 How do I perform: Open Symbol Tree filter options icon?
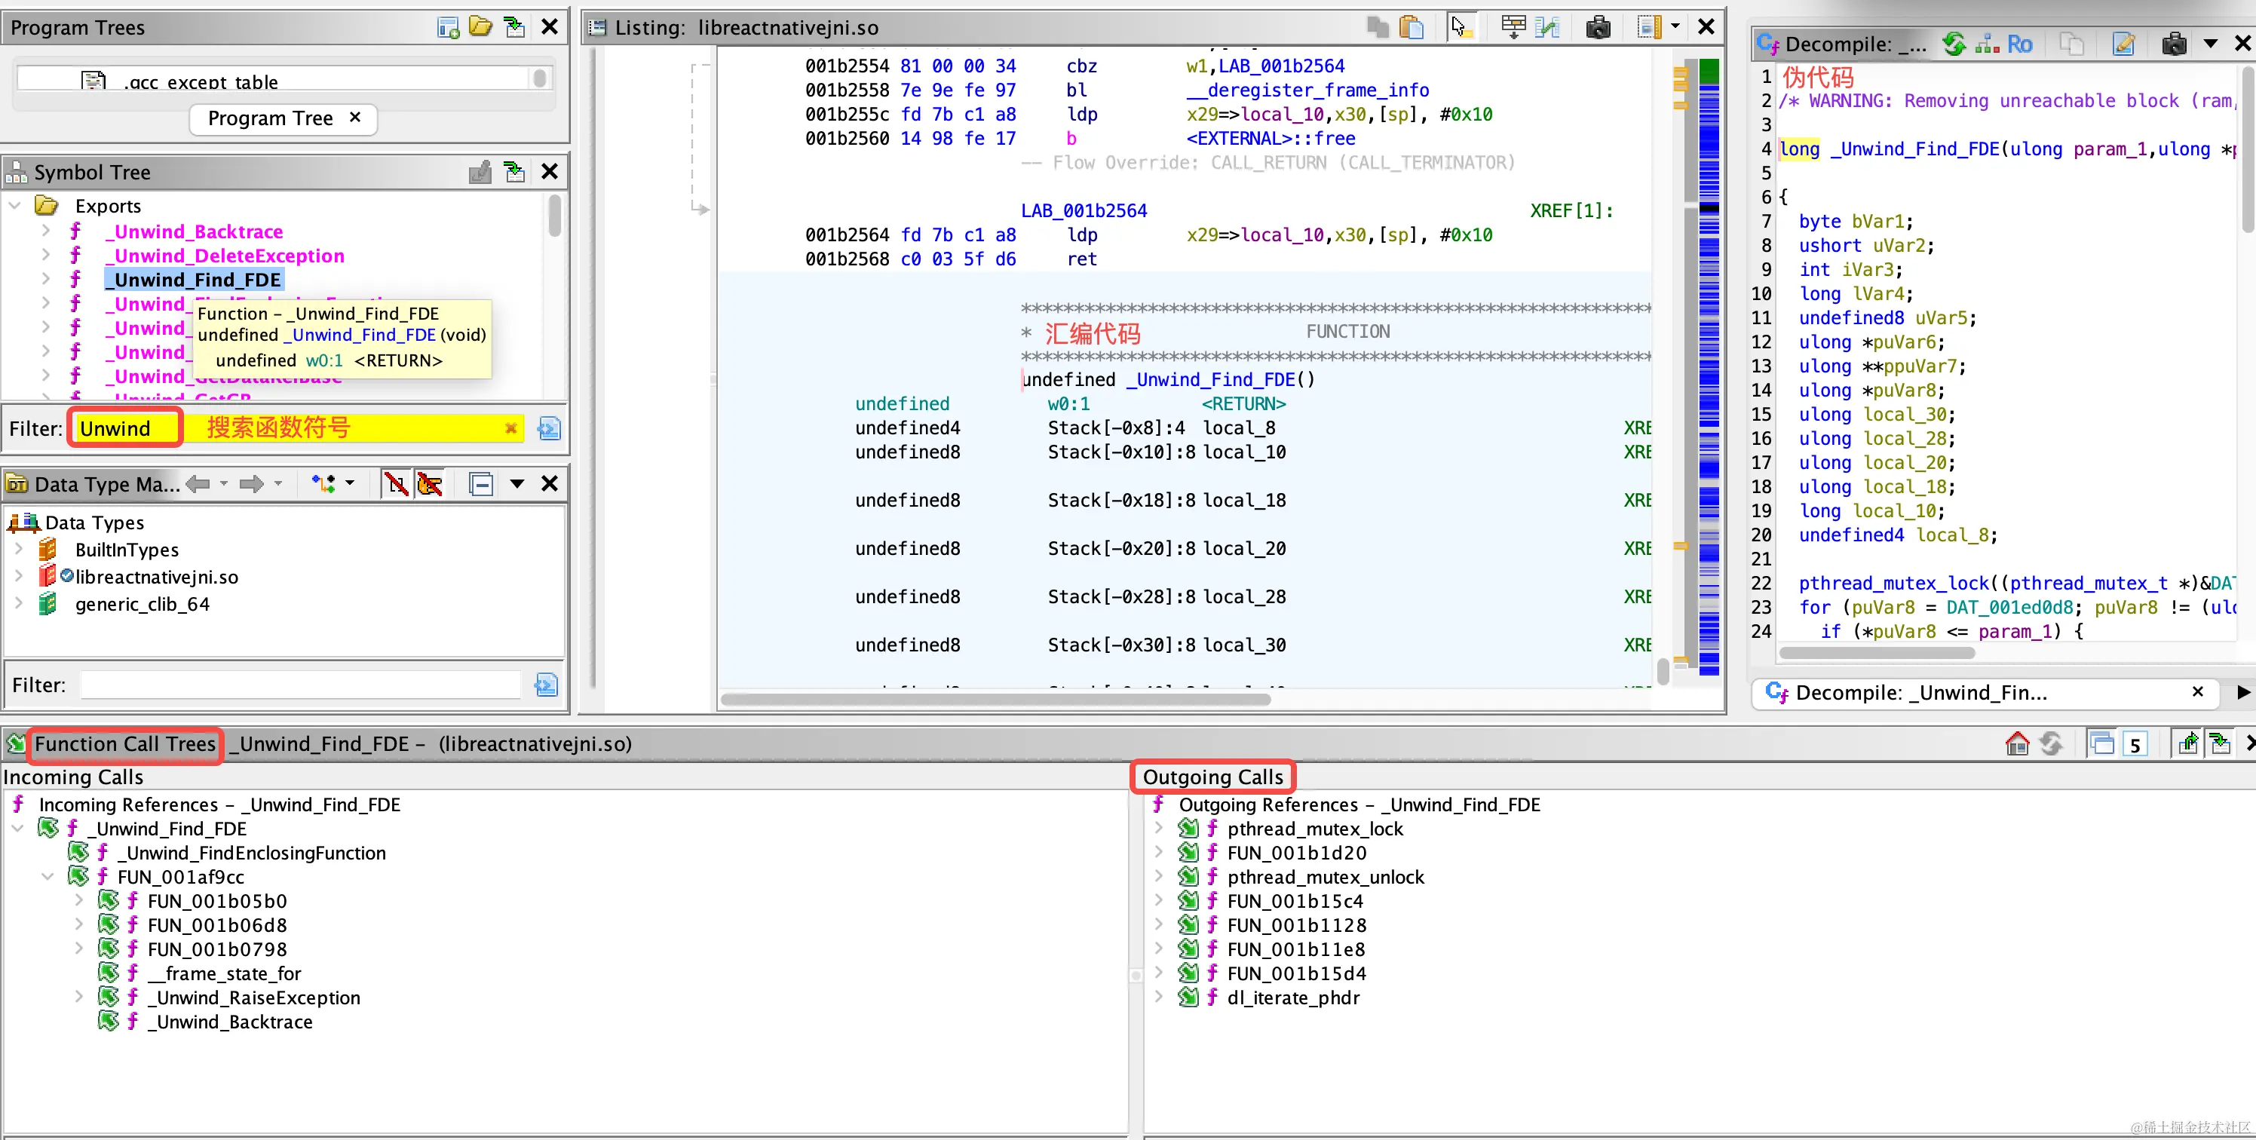click(x=548, y=428)
